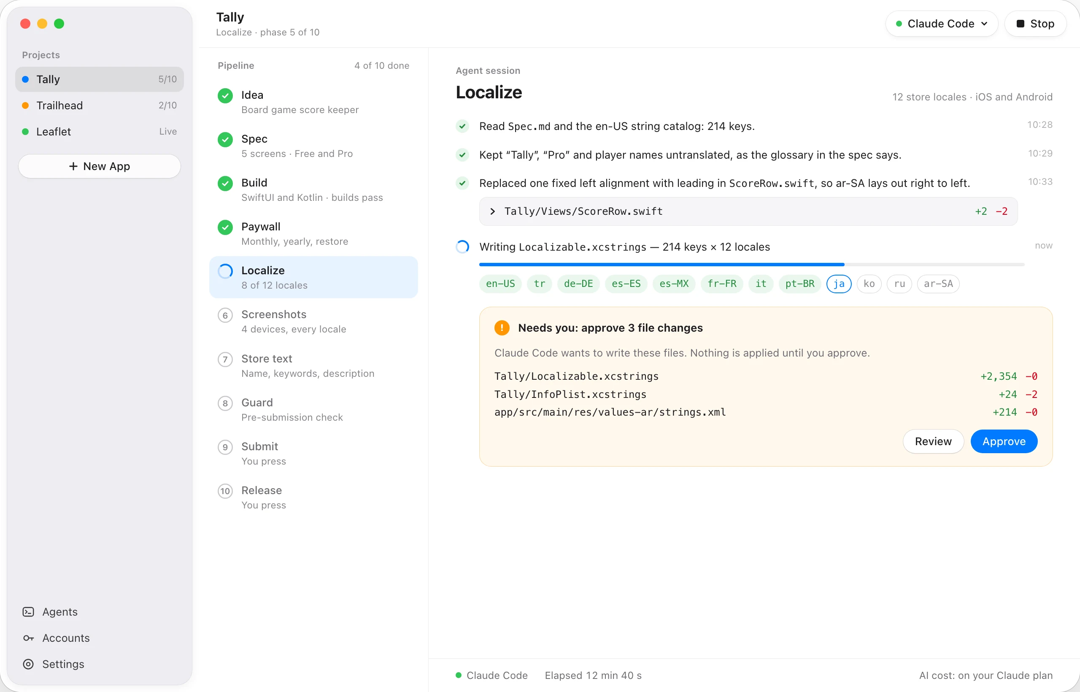This screenshot has width=1080, height=692.
Task: Open the Agents terminal icon in sidebar
Action: click(28, 612)
